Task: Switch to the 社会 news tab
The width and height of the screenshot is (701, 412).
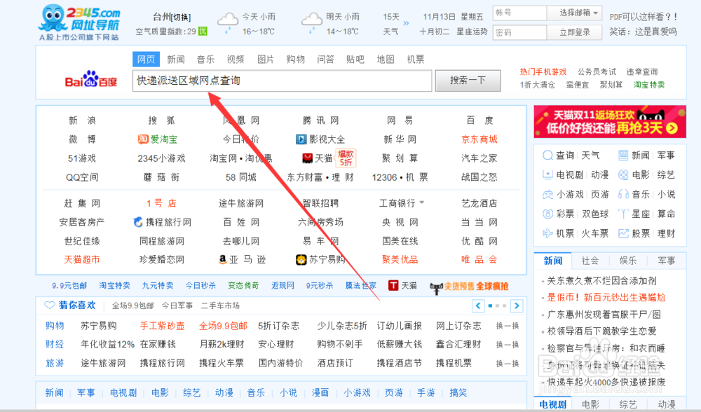Action: [590, 261]
